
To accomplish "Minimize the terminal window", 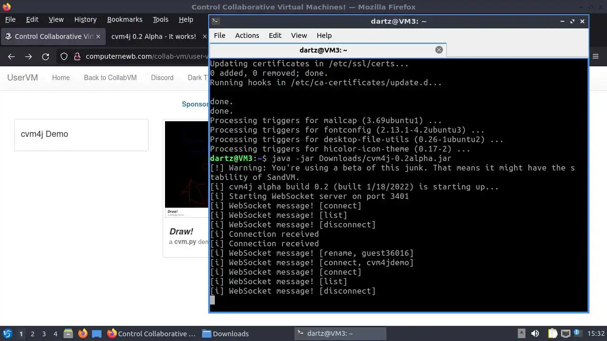I will pos(562,21).
